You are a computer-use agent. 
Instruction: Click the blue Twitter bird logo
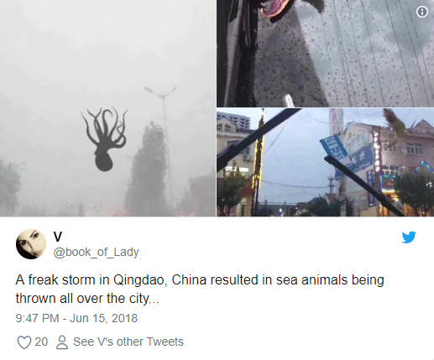tap(409, 237)
